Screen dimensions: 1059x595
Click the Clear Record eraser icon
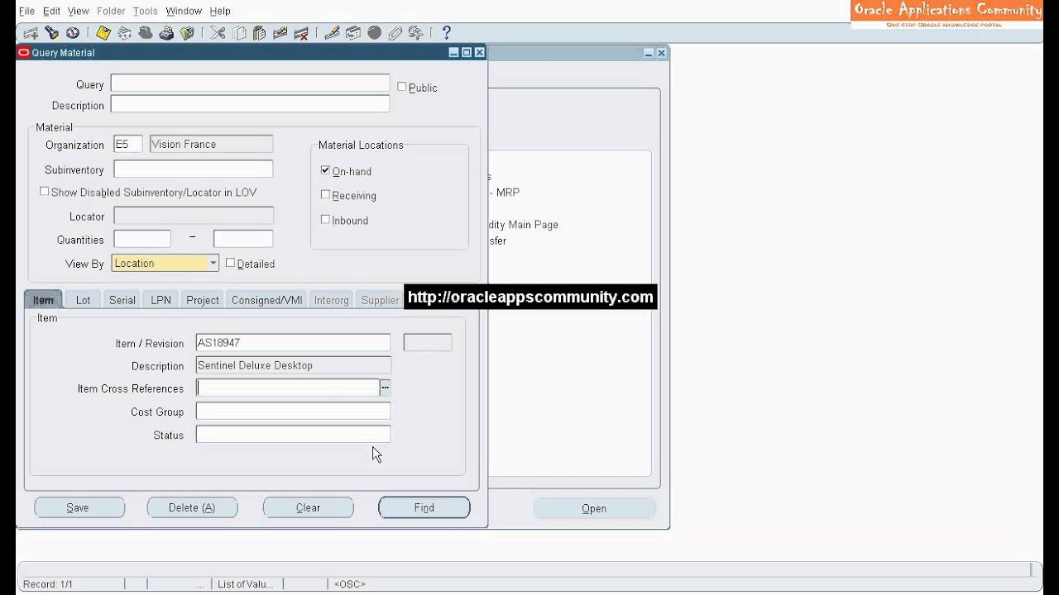[x=280, y=33]
